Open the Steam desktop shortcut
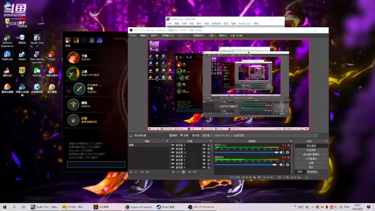 click(22, 56)
